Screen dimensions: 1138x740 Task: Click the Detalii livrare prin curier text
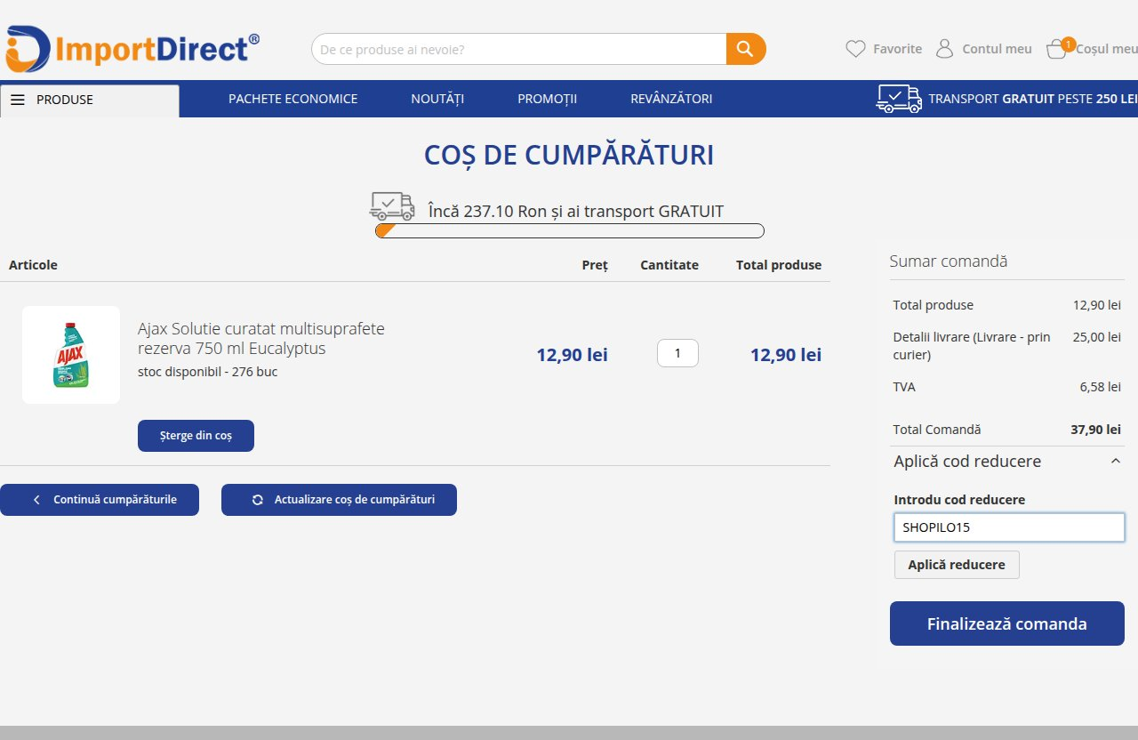coord(972,346)
